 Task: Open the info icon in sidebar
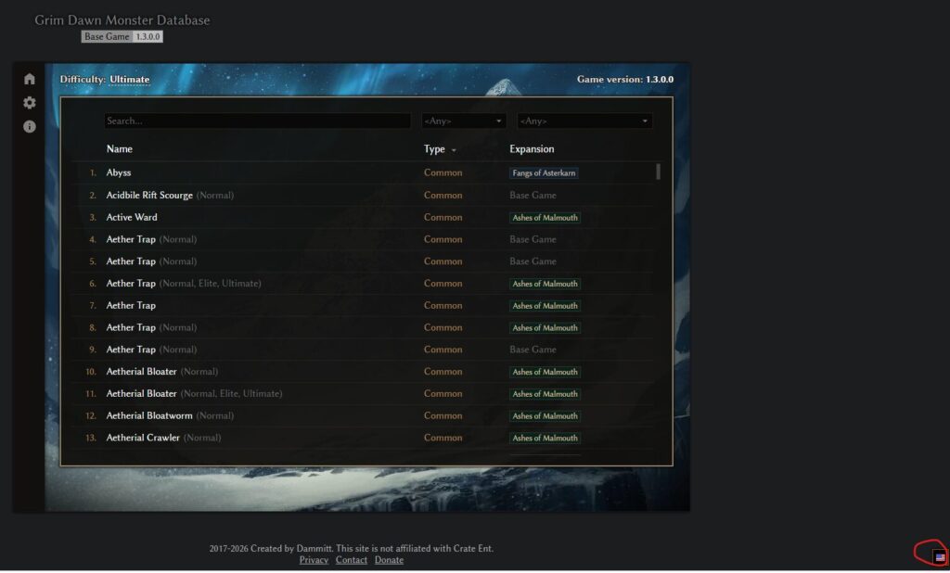[x=29, y=126]
